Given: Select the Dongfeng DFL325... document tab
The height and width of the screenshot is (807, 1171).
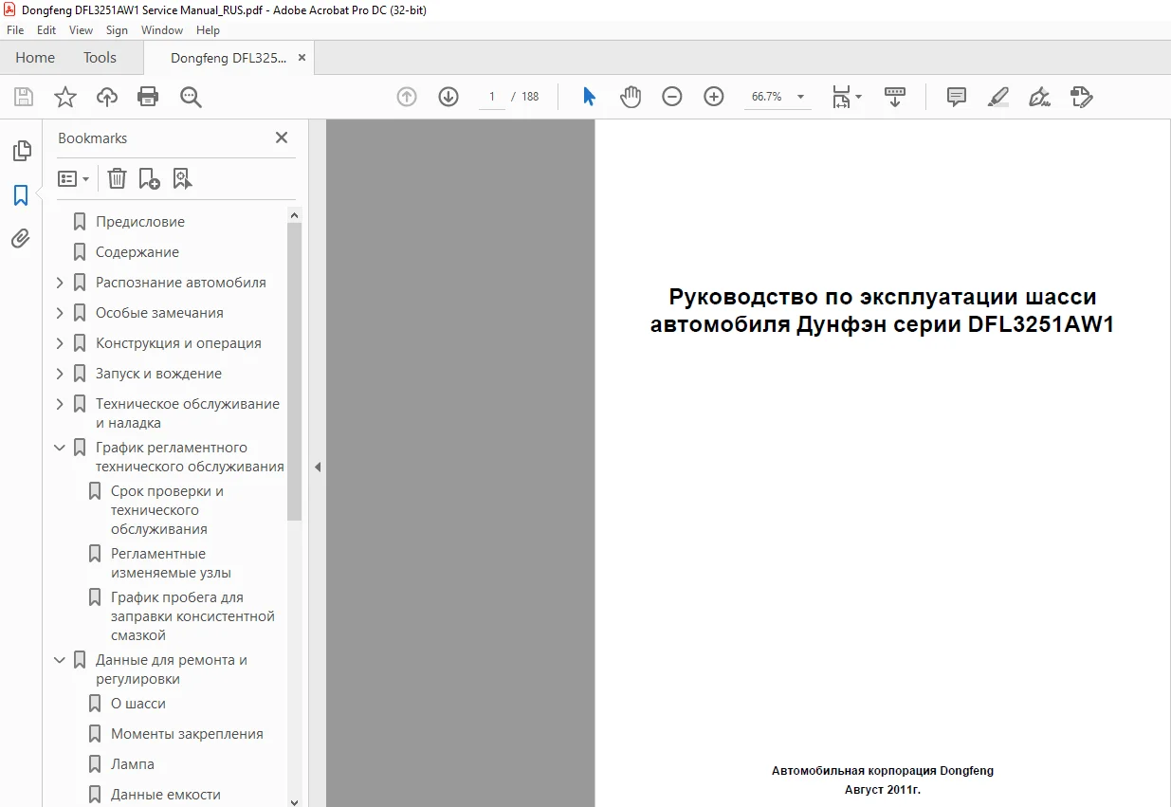Looking at the screenshot, I should 228,58.
